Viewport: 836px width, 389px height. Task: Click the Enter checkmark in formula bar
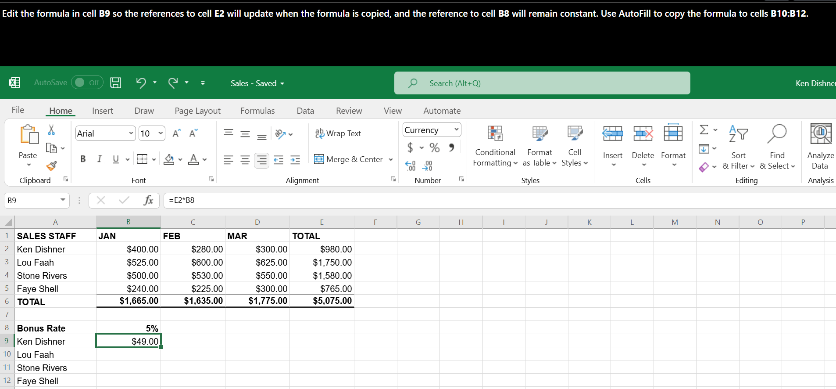pos(124,200)
